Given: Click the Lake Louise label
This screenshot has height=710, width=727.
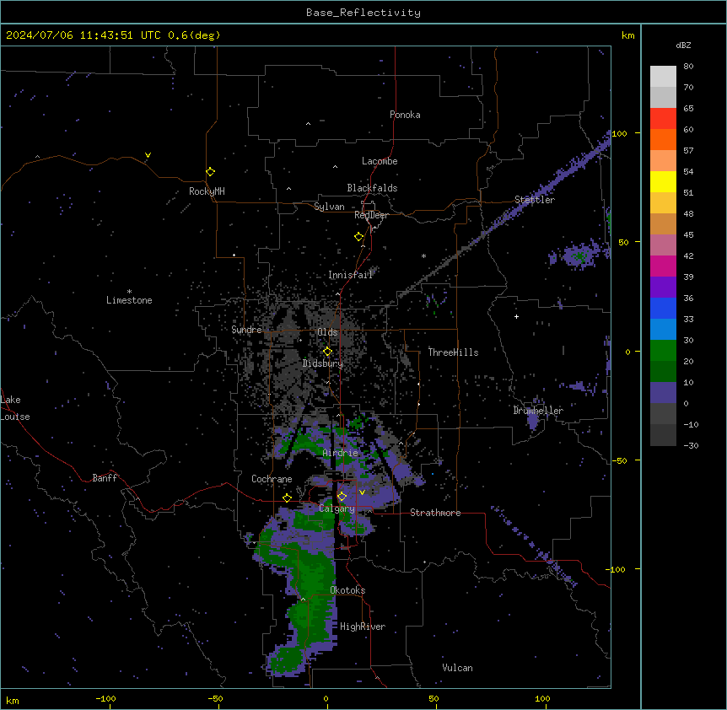Looking at the screenshot, I should tap(15, 408).
